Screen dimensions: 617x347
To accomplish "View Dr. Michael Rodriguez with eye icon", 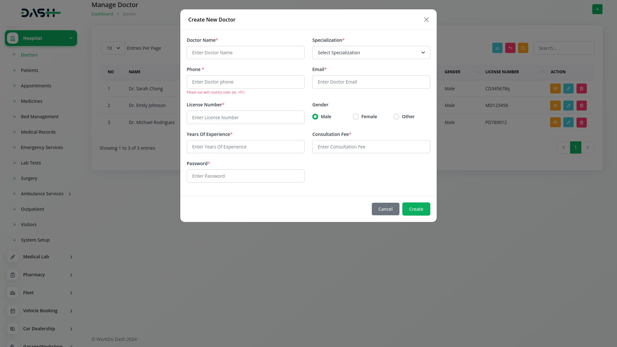I will click(x=555, y=122).
